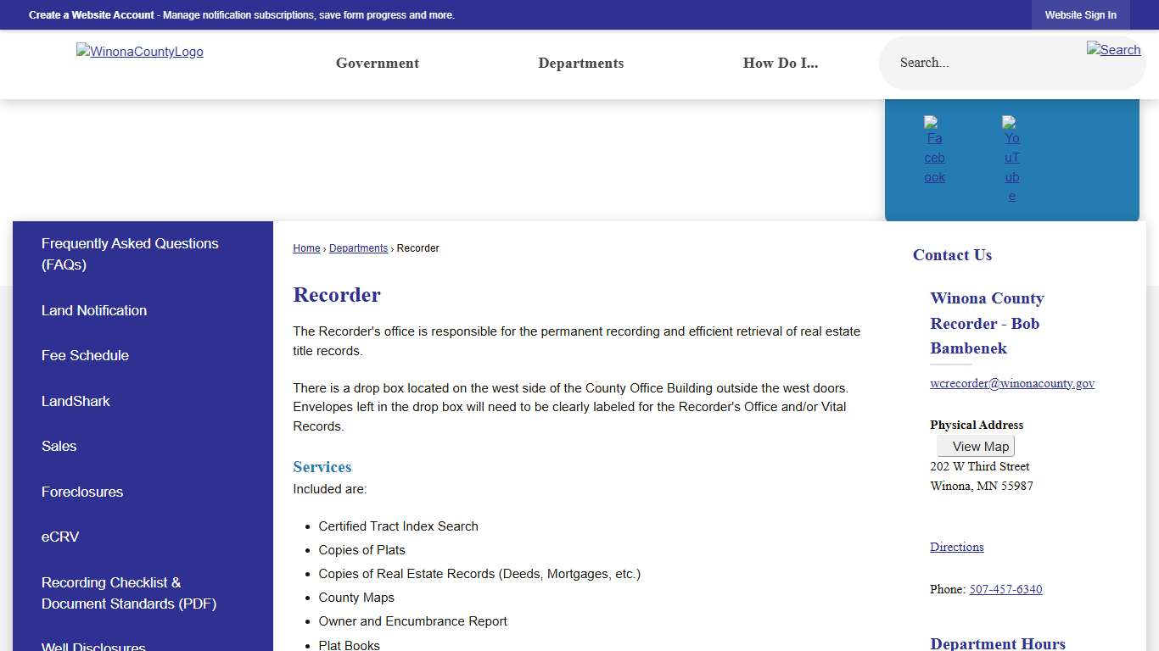Open the YouTube social icon
The height and width of the screenshot is (651, 1159).
click(x=1011, y=160)
